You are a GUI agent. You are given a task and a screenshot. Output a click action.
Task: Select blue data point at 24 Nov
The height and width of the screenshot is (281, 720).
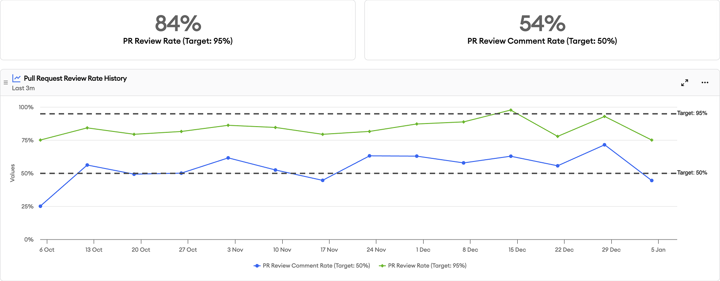click(x=370, y=156)
